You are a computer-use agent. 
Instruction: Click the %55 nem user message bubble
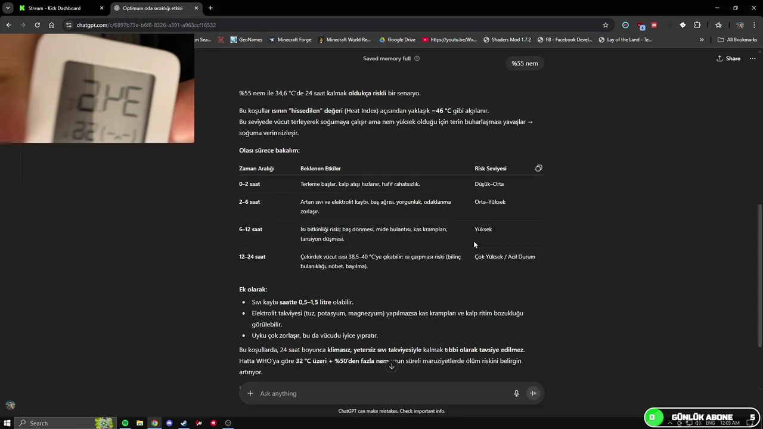(x=525, y=63)
